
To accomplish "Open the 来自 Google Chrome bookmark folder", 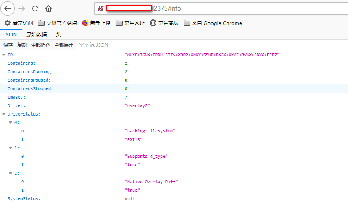I will click(x=213, y=23).
